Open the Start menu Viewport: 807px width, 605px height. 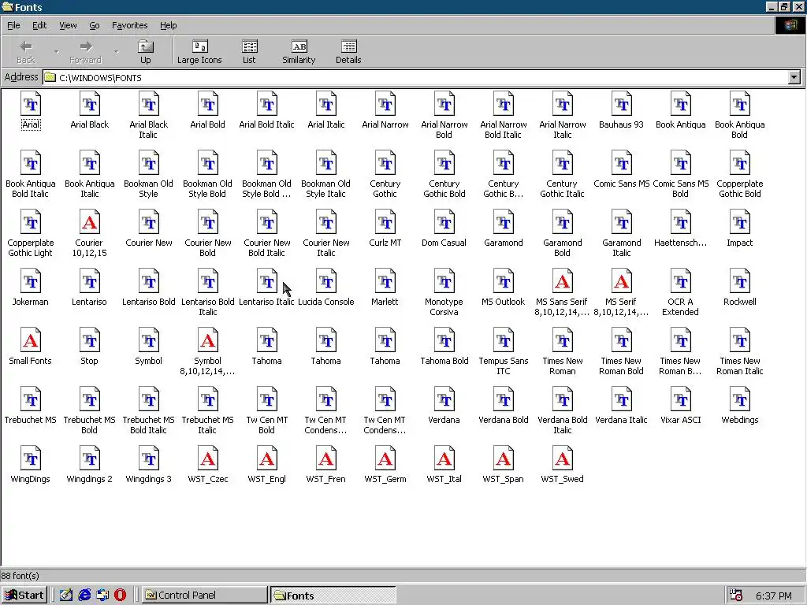click(24, 595)
